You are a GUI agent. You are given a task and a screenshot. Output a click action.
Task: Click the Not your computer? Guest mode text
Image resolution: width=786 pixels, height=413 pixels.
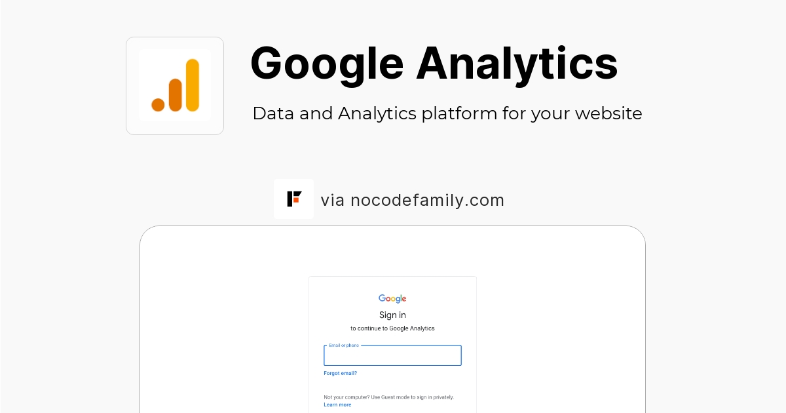(388, 397)
